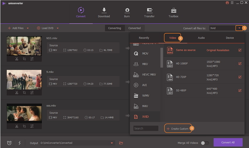Open effect settings for 9.mkv
This screenshot has height=148, width=249.
tap(32, 93)
